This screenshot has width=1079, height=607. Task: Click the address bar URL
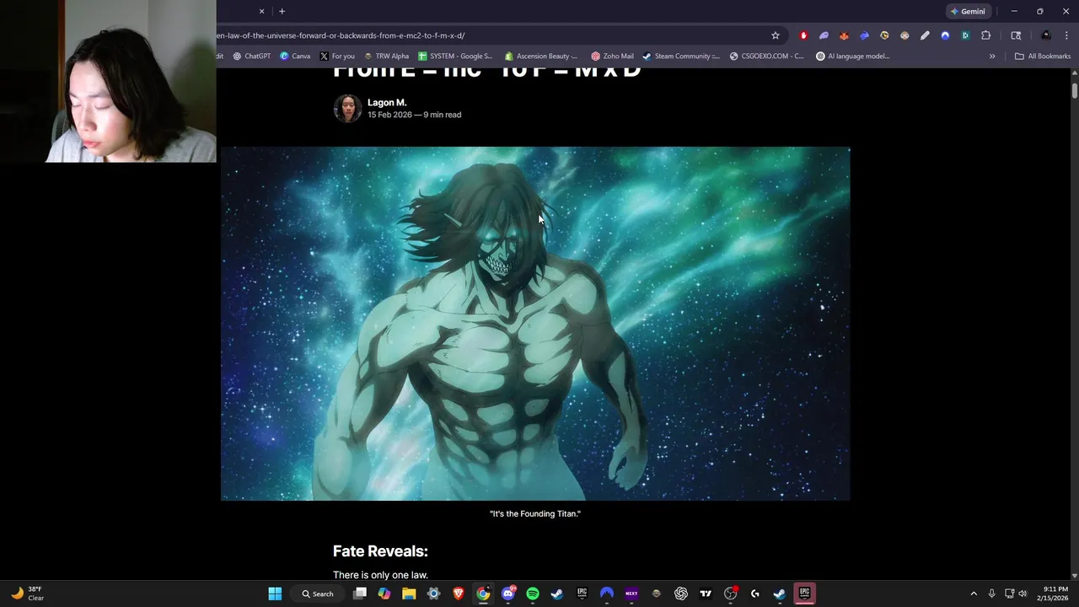pyautogui.click(x=341, y=35)
